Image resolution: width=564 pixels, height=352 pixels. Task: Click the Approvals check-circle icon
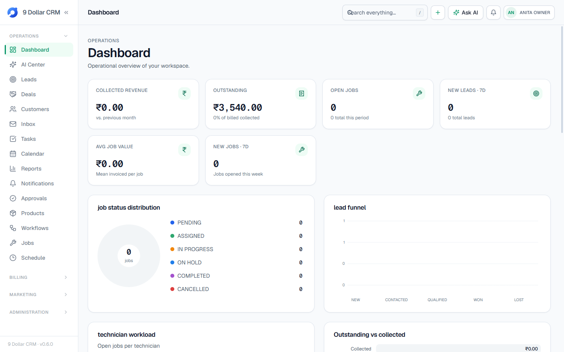(13, 198)
